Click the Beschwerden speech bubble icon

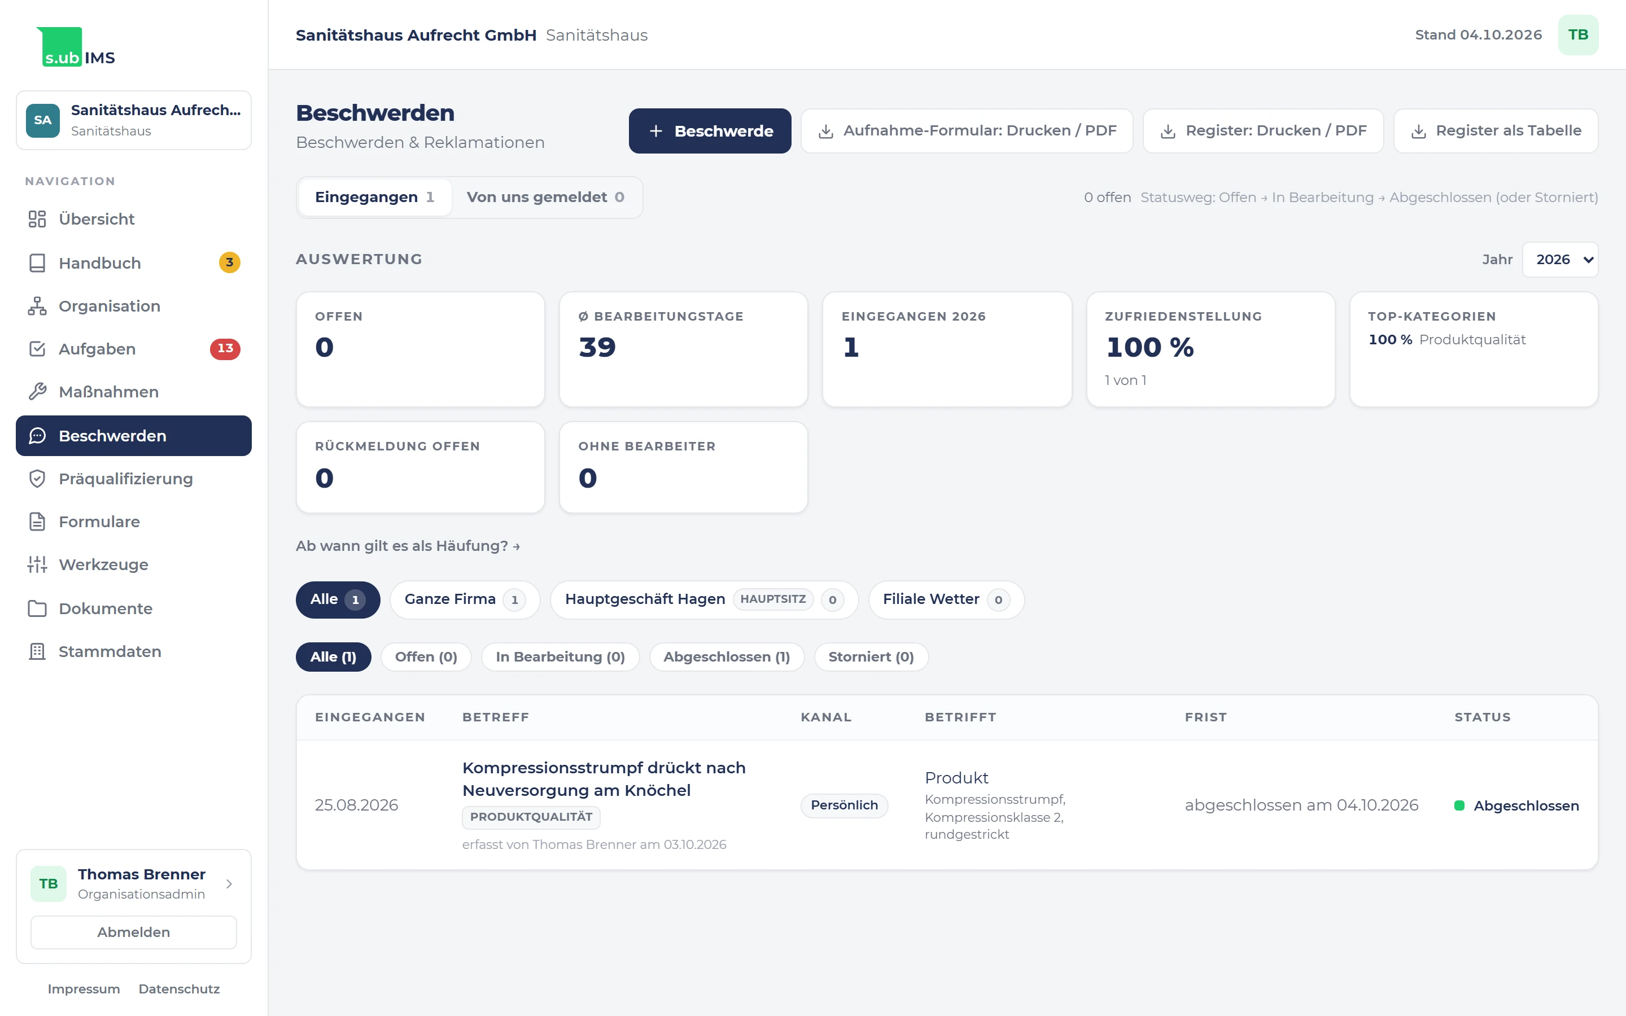37,435
